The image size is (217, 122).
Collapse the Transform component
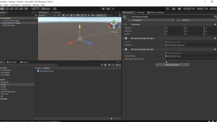tap(123, 24)
